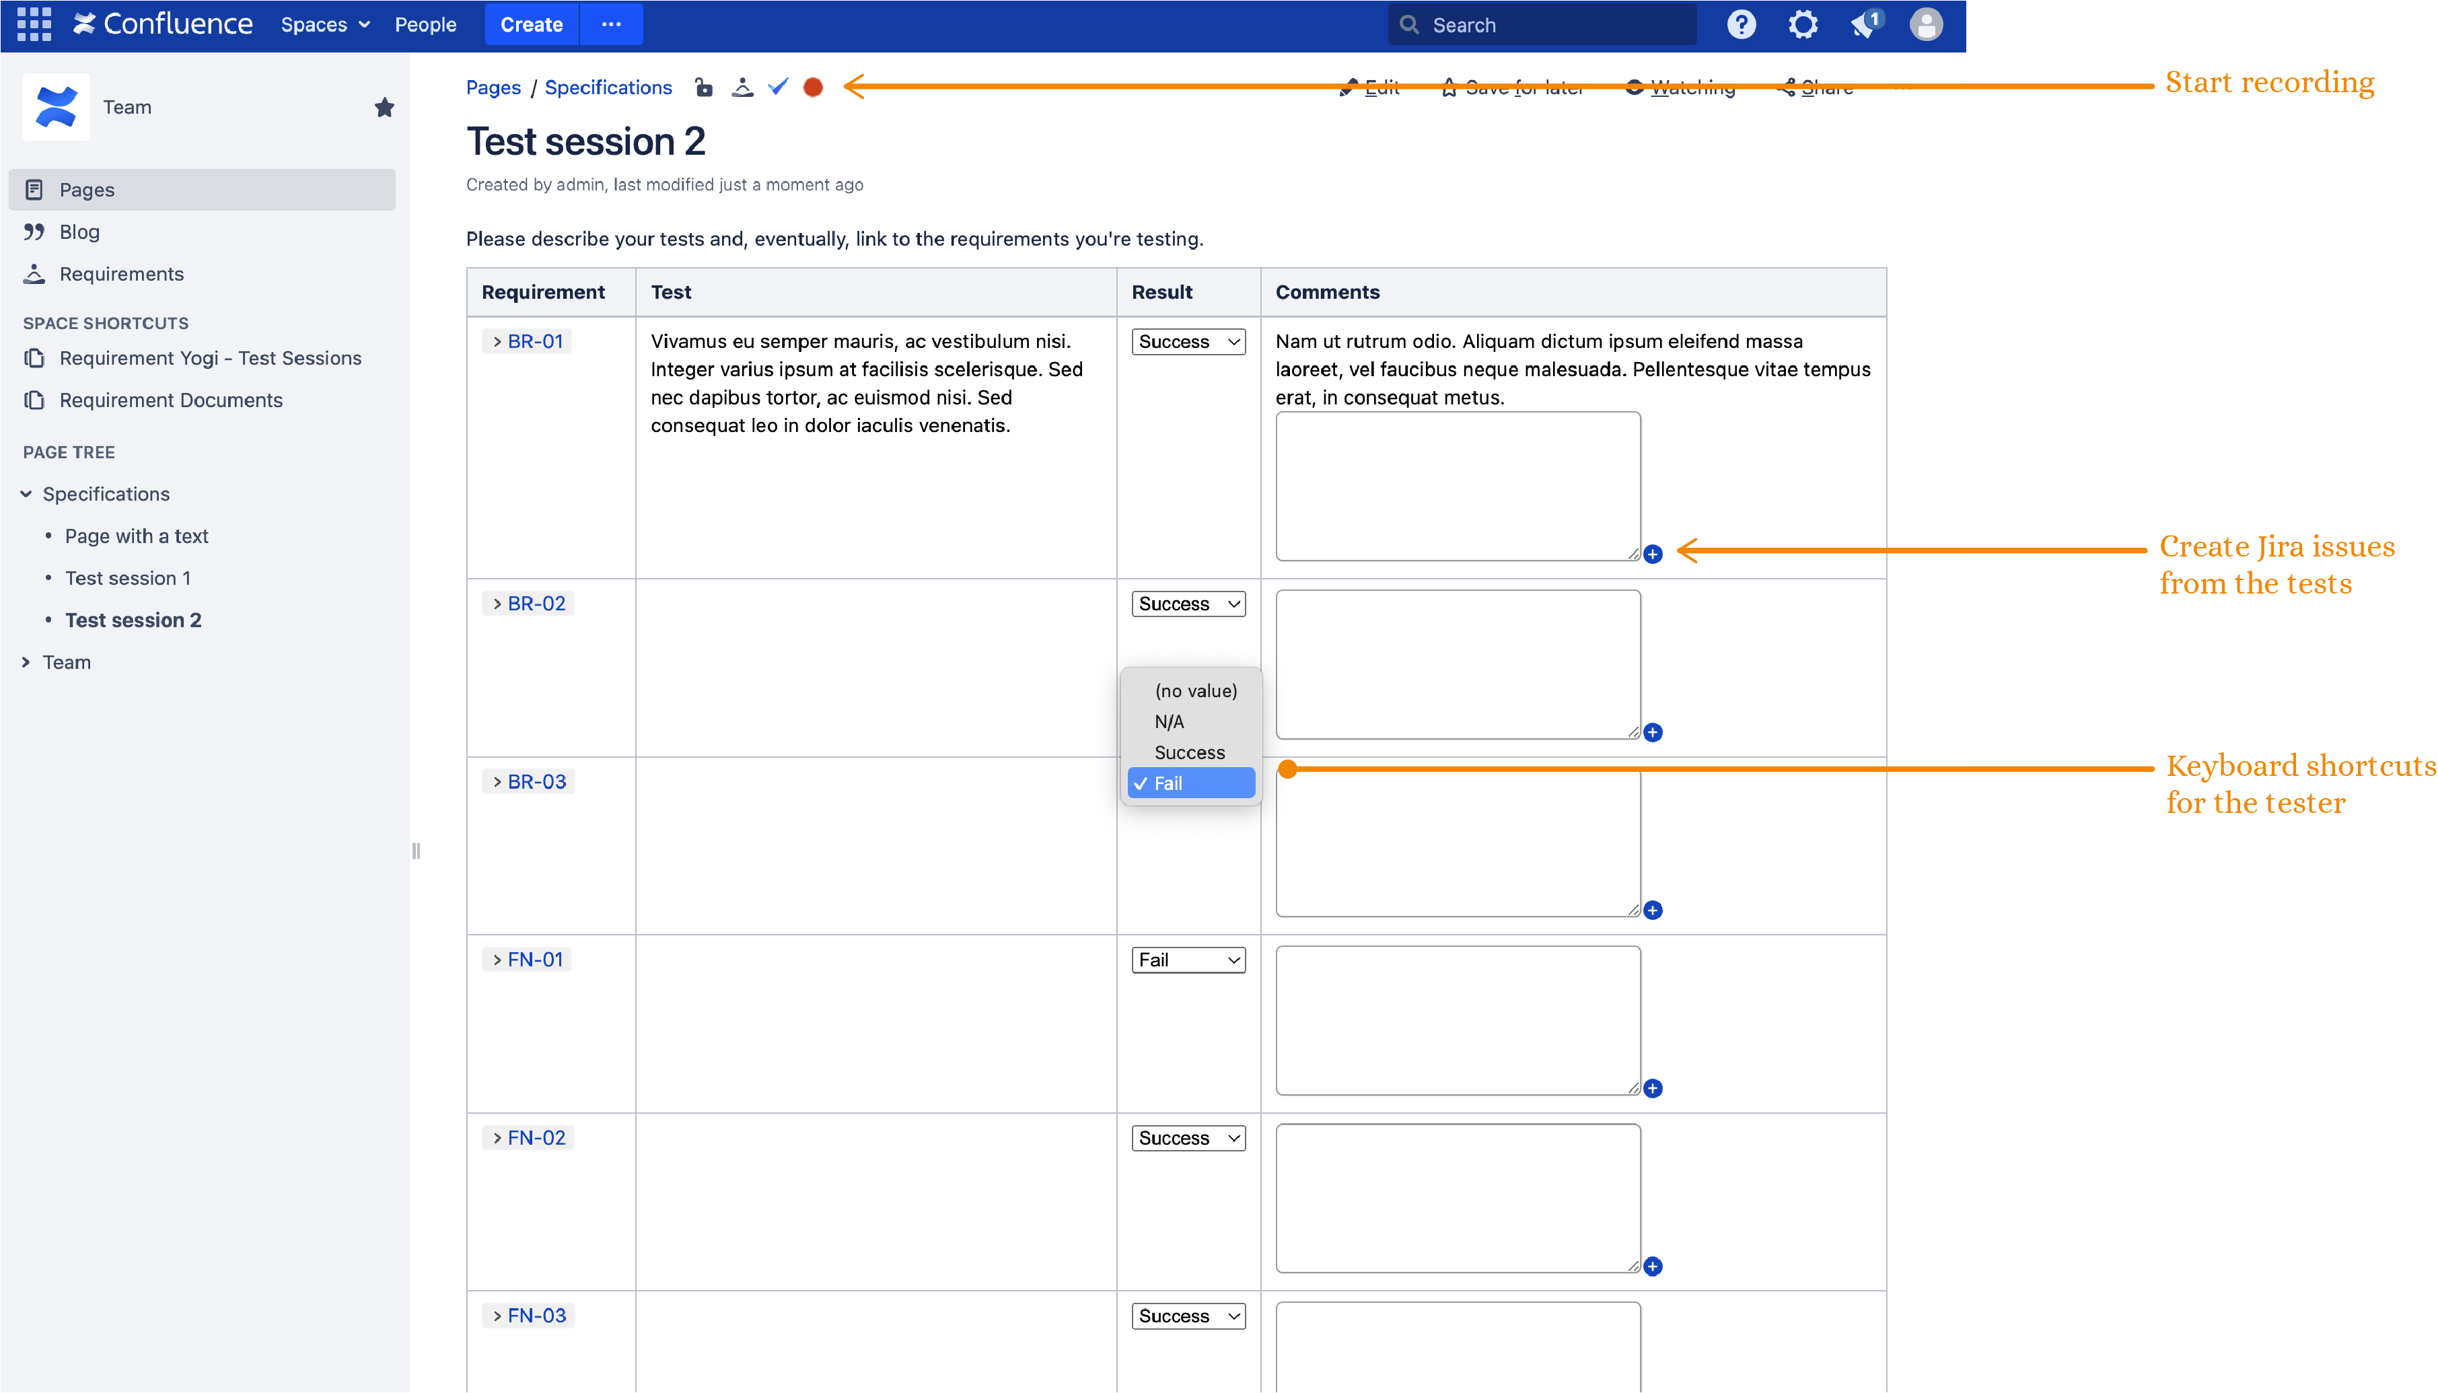Image resolution: width=2438 pixels, height=1393 pixels.
Task: Collapse the Specifications page tree node
Action: [x=26, y=494]
